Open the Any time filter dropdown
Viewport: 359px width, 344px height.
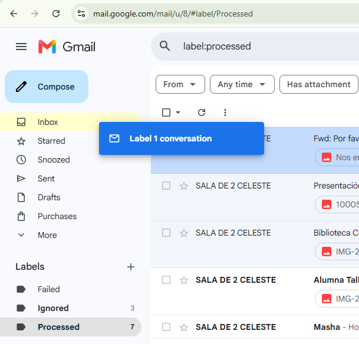point(242,84)
